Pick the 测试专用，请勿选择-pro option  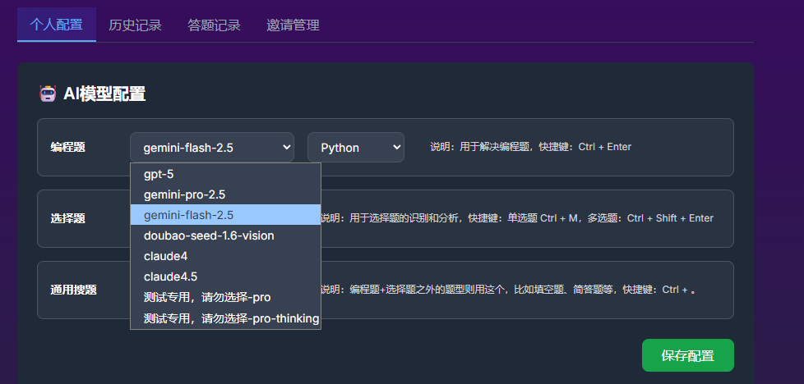point(207,297)
